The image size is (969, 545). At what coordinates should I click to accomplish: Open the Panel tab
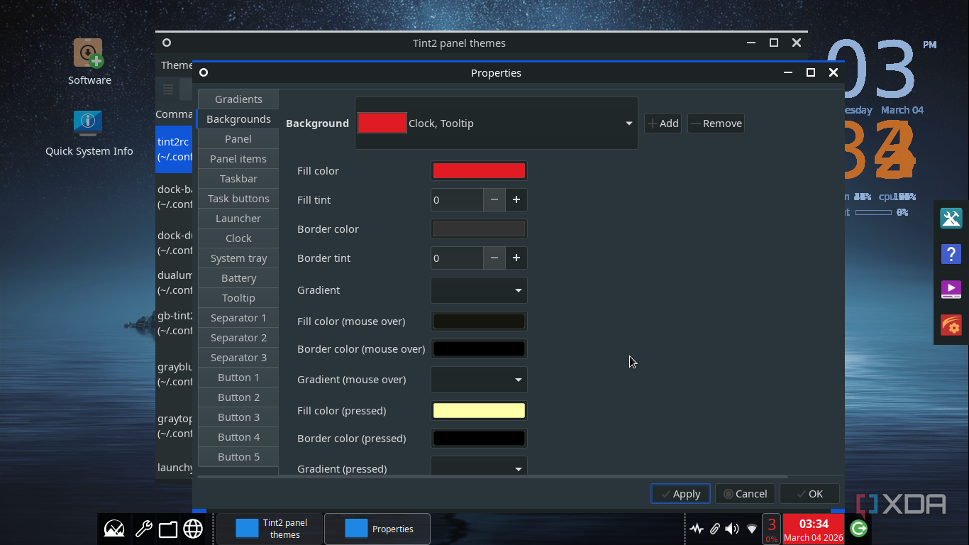tap(238, 139)
